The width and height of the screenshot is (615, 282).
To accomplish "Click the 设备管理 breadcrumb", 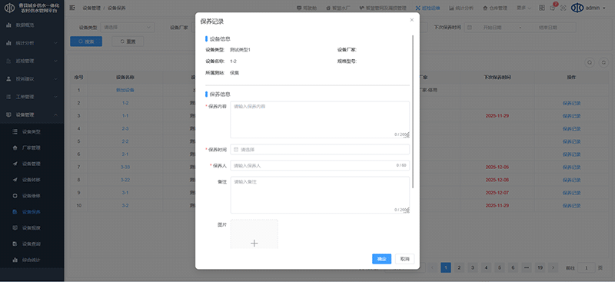I will (91, 8).
